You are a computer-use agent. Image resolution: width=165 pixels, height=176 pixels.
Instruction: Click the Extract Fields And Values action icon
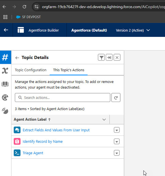[17, 130]
